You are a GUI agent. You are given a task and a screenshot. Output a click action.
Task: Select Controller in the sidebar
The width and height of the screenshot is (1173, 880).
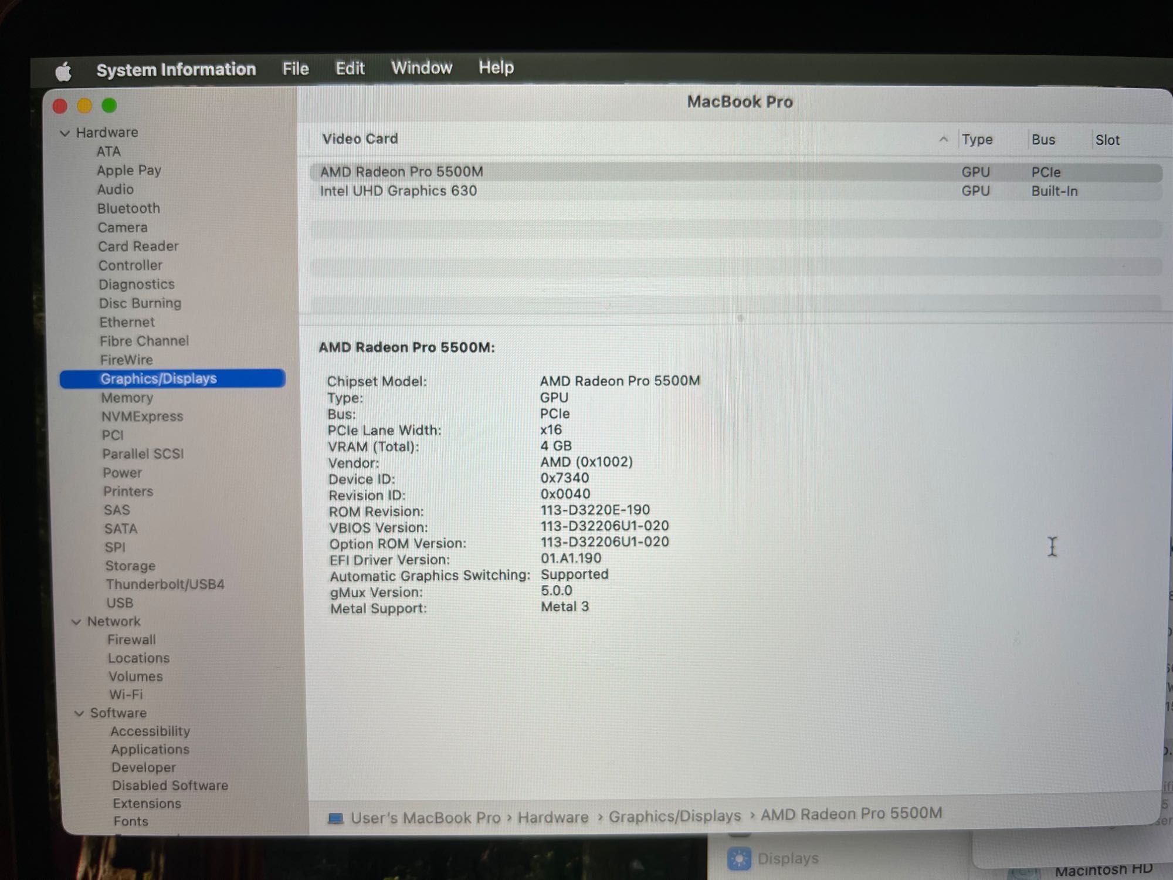(x=130, y=266)
